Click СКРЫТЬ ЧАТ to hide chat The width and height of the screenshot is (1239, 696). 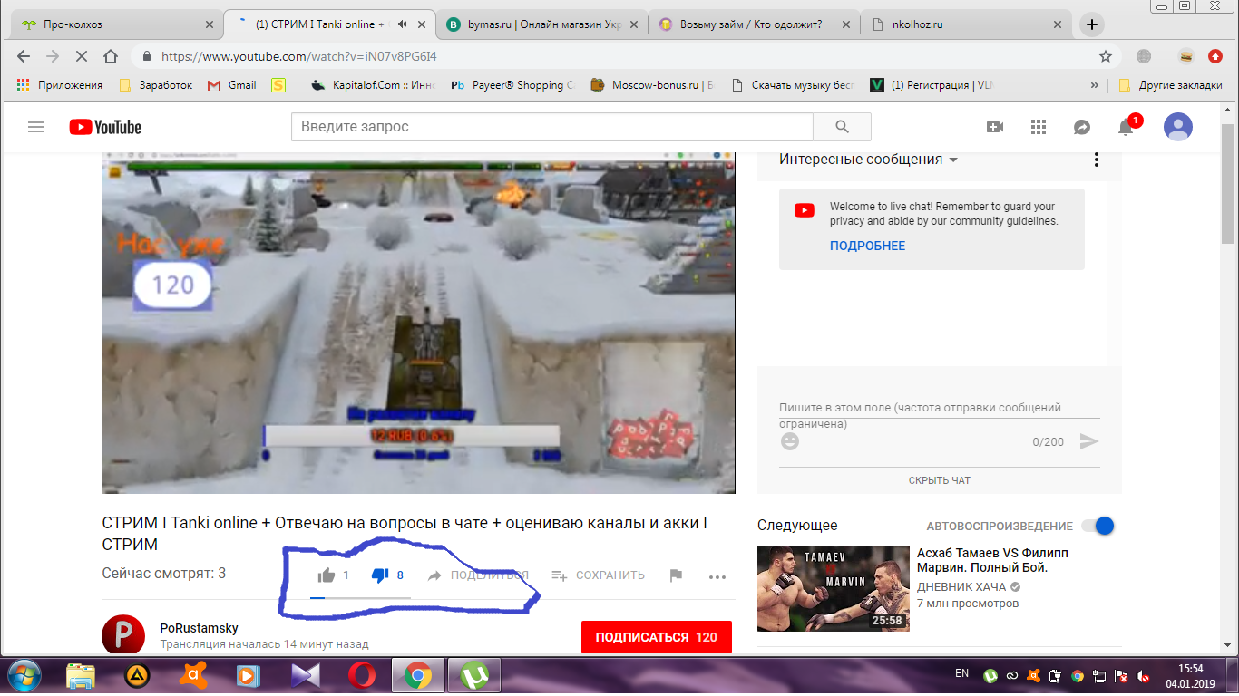[x=940, y=480]
